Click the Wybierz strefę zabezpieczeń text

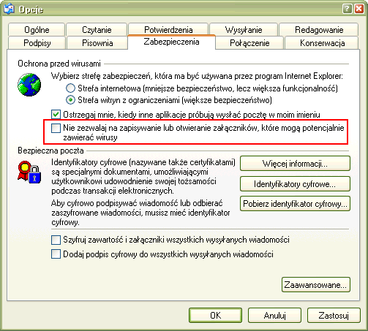[x=197, y=76]
